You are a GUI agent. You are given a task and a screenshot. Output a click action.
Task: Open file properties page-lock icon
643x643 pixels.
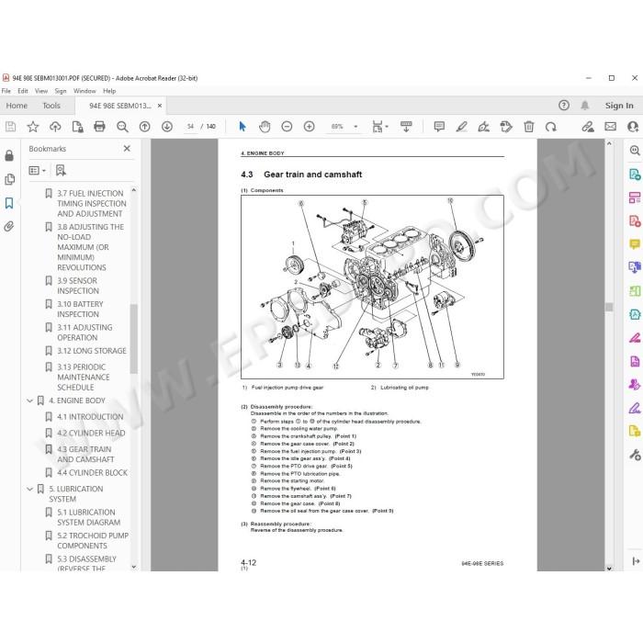click(x=77, y=127)
